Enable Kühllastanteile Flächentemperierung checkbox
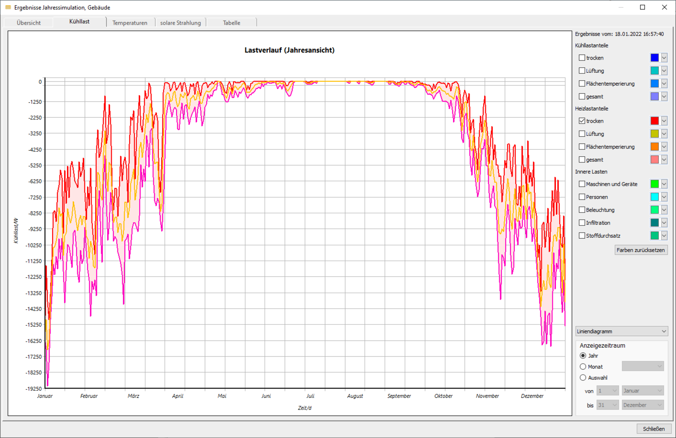Image resolution: width=676 pixels, height=438 pixels. click(x=582, y=84)
